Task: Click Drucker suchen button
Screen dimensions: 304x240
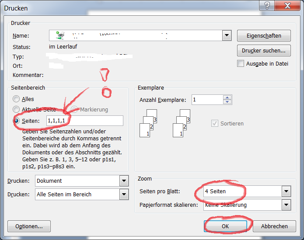Action: [x=264, y=51]
